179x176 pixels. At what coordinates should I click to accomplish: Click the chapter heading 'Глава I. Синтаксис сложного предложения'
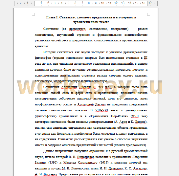(91, 20)
